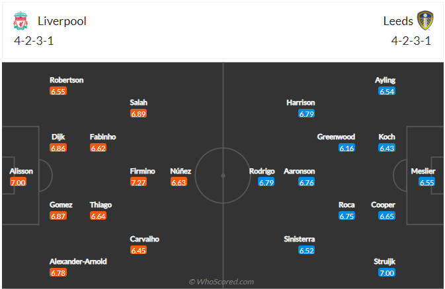
Task: Open the Leeds team name link
Action: pyautogui.click(x=398, y=20)
